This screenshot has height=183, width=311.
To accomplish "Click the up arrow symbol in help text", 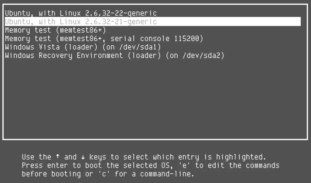I will [58, 157].
